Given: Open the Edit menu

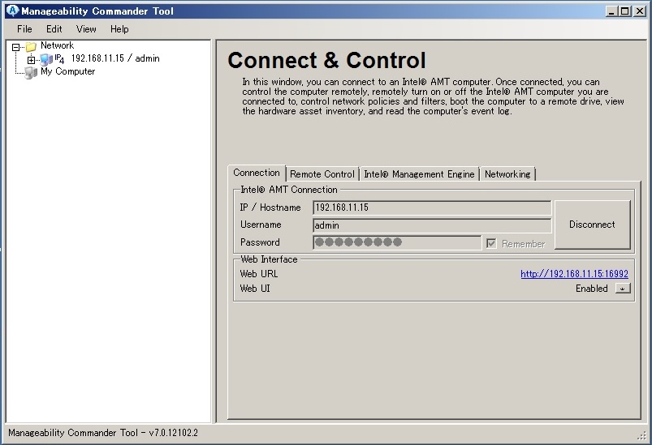Looking at the screenshot, I should [54, 29].
